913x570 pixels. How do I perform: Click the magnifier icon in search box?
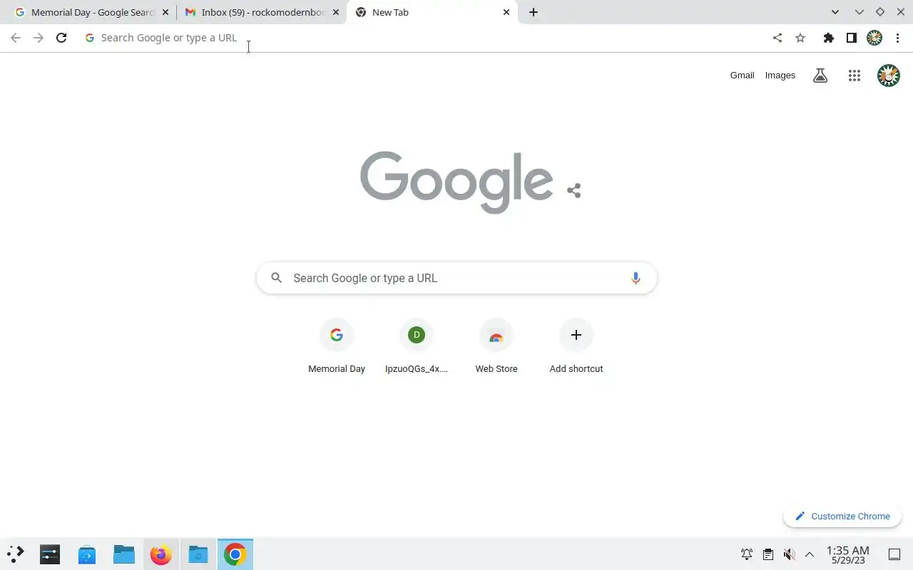point(277,278)
